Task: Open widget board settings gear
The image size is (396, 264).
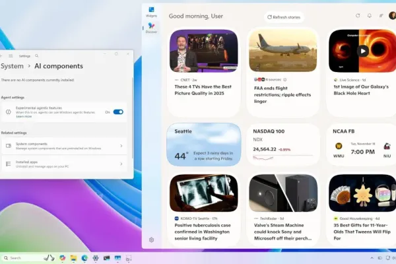Action: [x=151, y=240]
